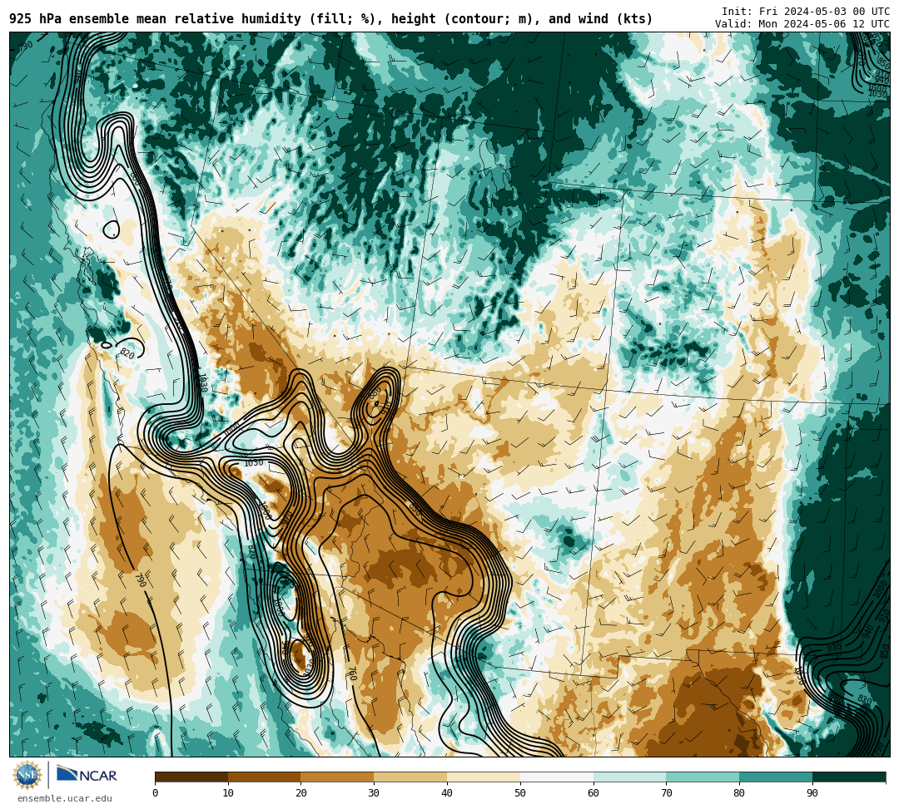Screen dimensions: 899x809
Task: Click the NSF logo
Action: coord(27,775)
